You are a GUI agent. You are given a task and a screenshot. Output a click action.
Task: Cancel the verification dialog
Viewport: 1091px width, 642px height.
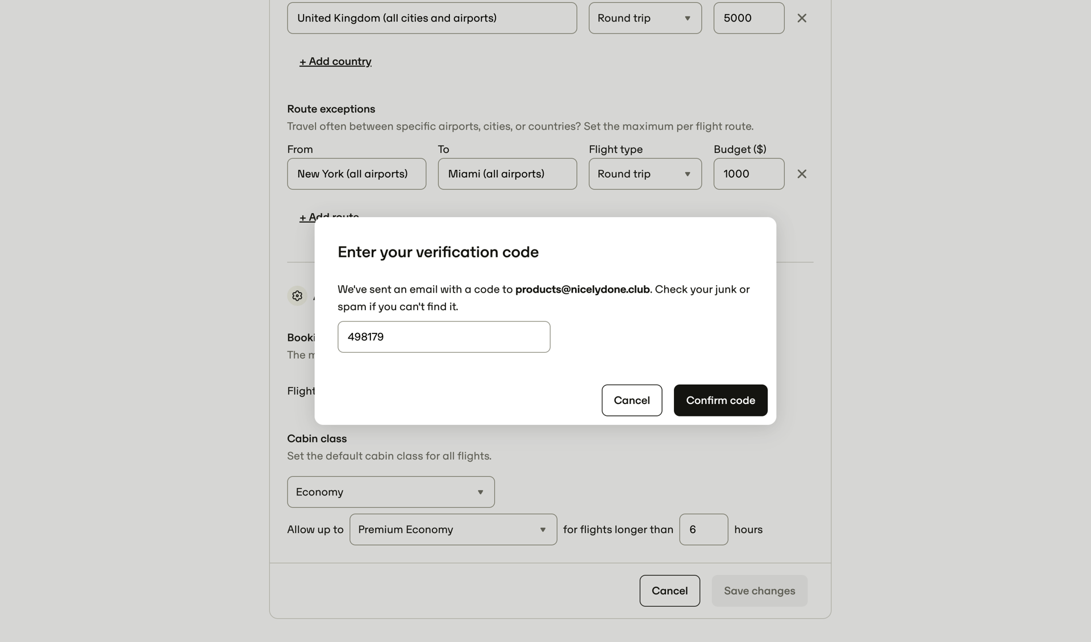coord(631,400)
